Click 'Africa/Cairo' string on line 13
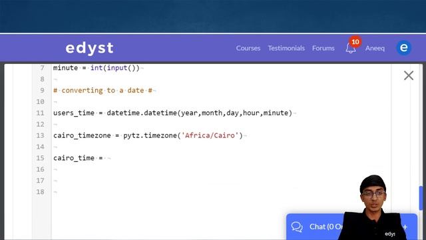The image size is (426, 240). (x=210, y=135)
